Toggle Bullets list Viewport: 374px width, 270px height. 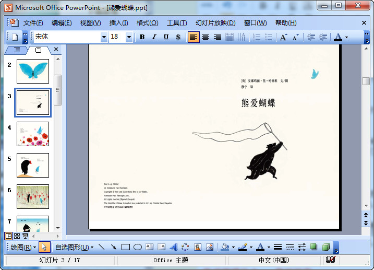point(269,37)
